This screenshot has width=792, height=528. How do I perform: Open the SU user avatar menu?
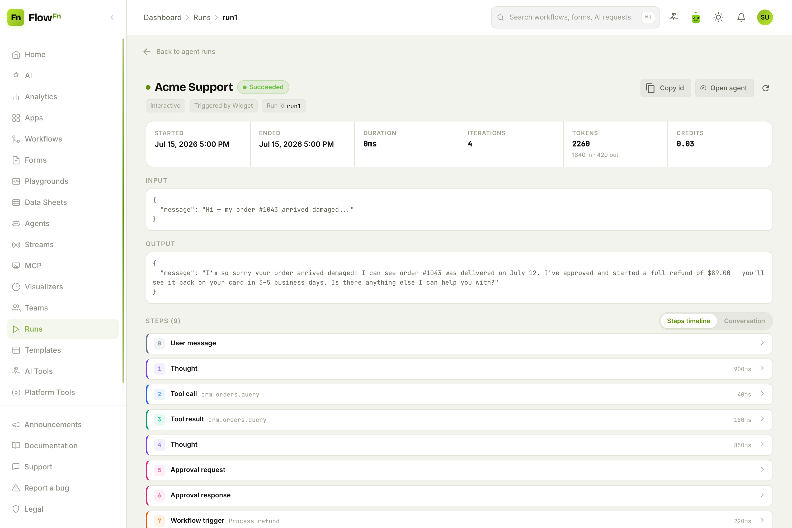pos(765,17)
